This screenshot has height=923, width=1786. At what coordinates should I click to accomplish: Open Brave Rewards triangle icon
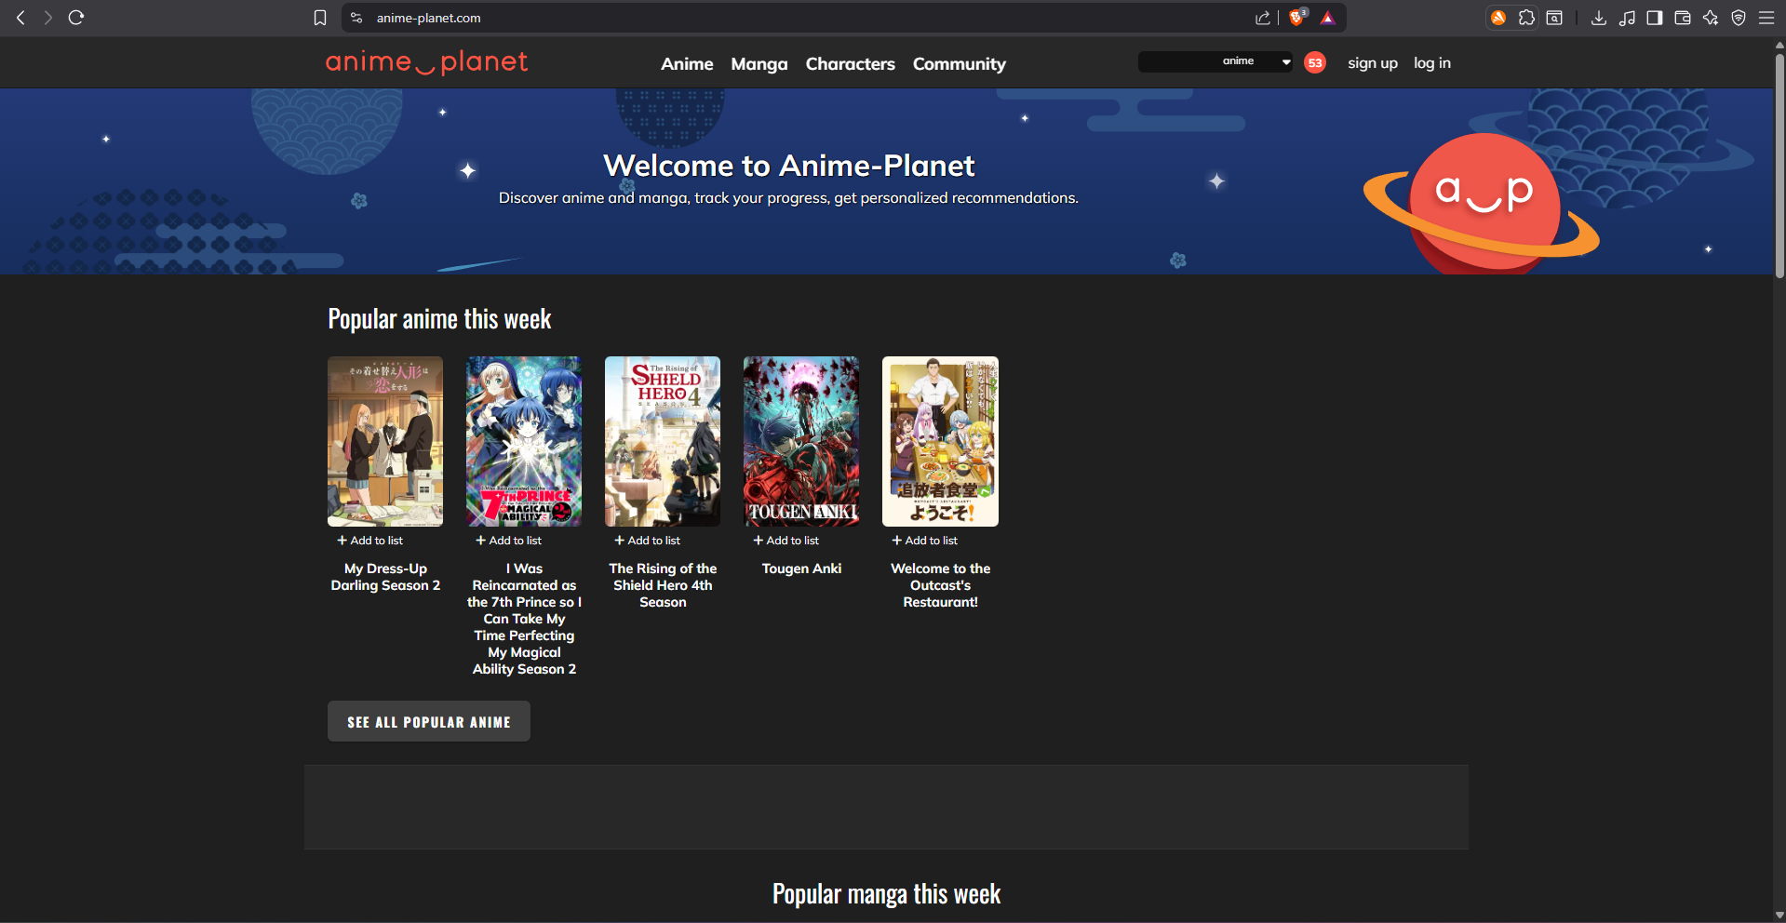[x=1328, y=18]
